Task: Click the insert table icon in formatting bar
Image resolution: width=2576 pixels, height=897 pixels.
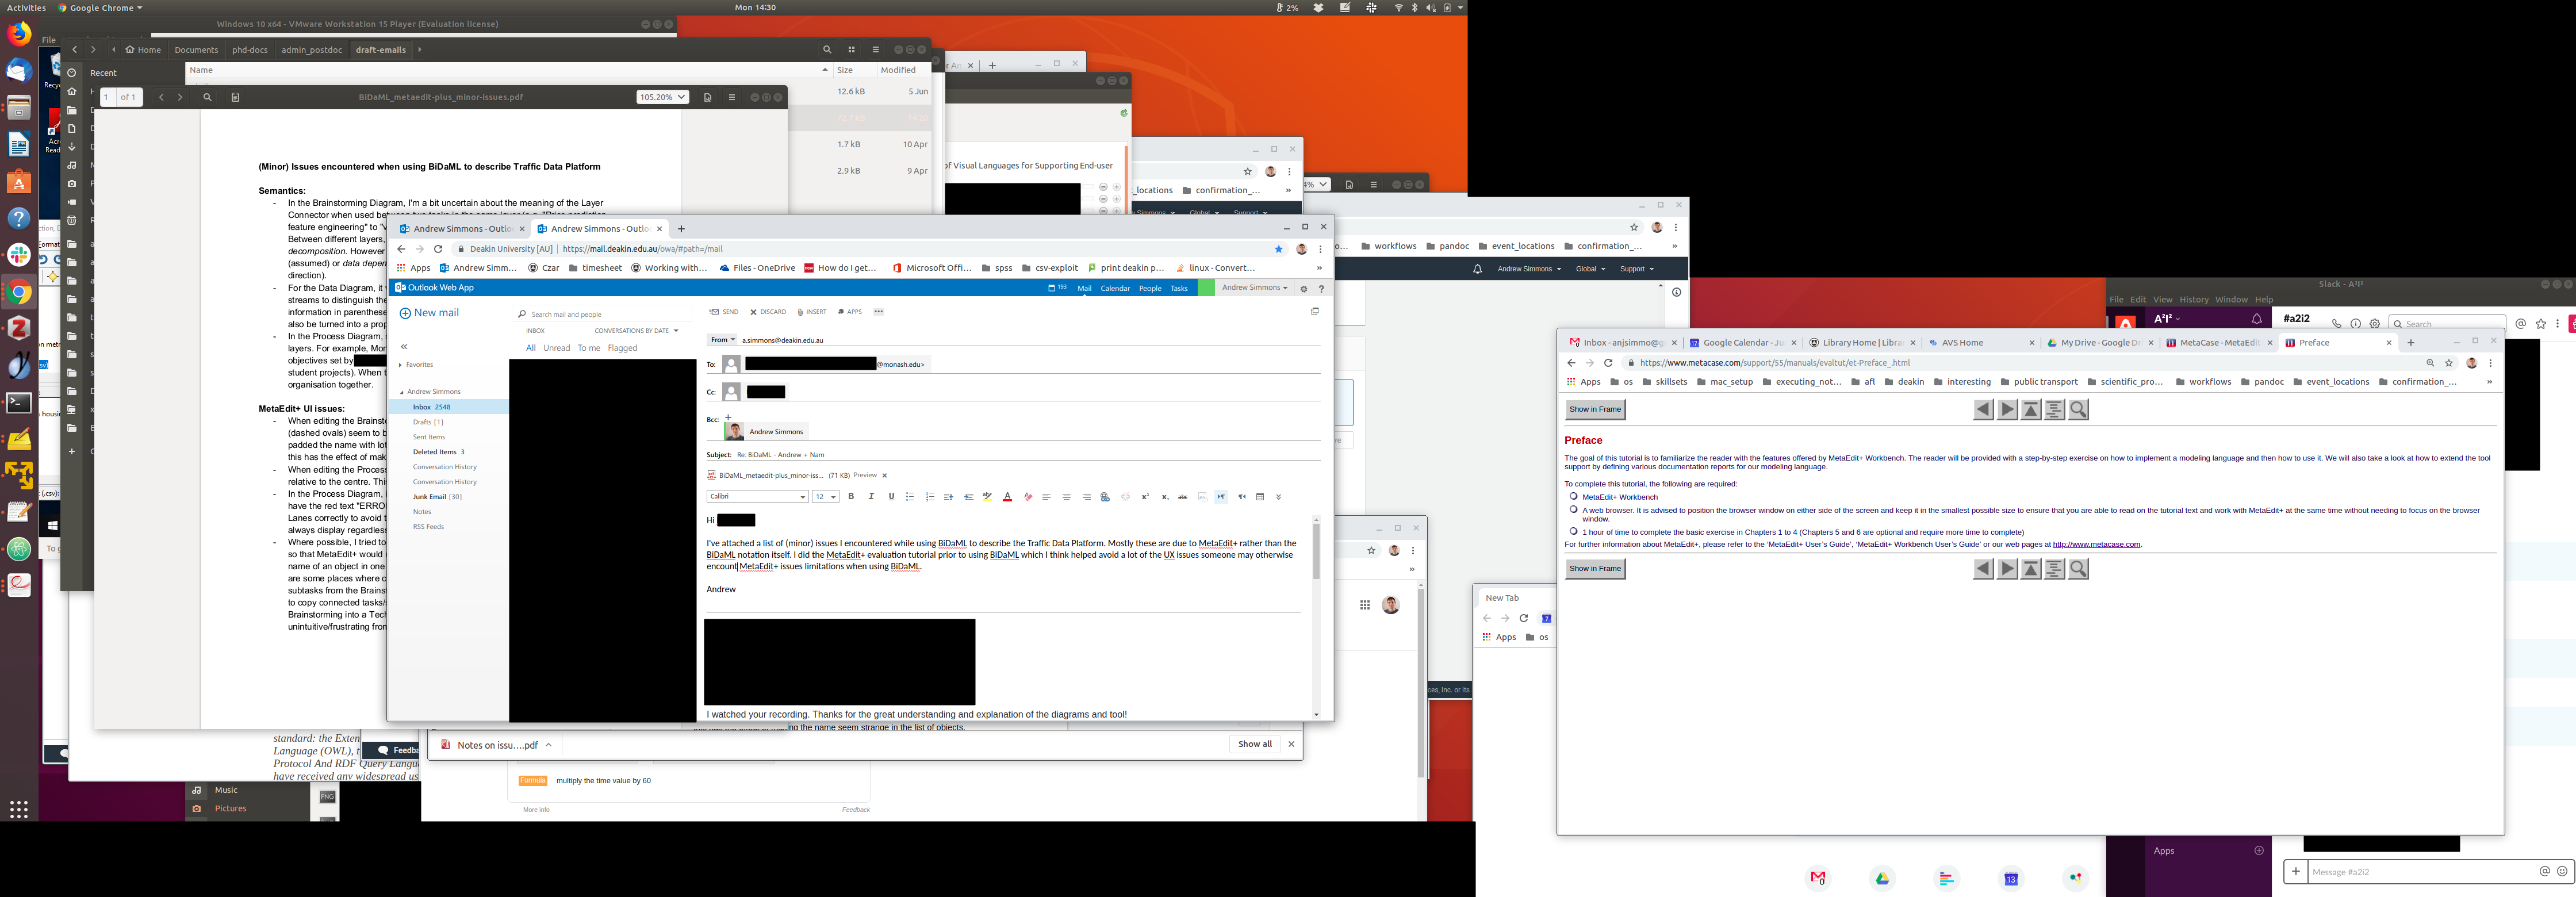Action: 1260,497
